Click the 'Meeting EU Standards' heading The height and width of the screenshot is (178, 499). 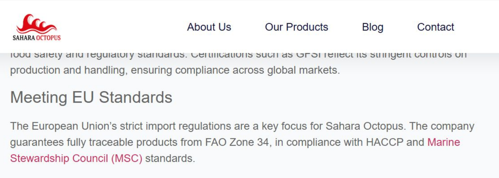pyautogui.click(x=91, y=97)
